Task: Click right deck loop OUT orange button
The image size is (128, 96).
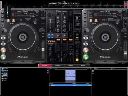Action: pos(96,20)
